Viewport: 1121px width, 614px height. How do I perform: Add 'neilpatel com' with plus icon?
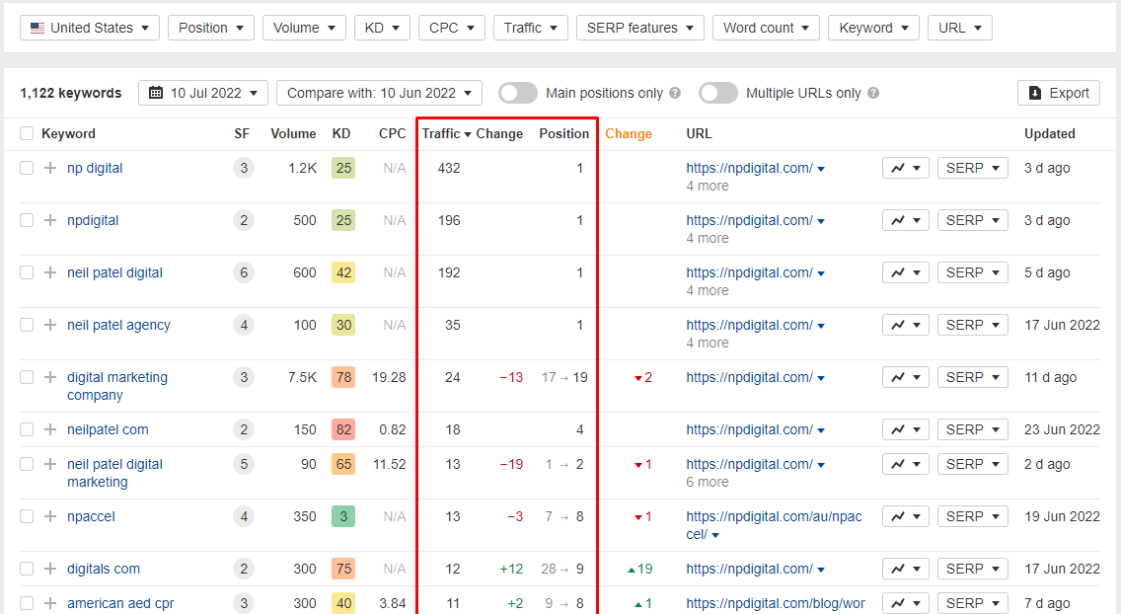(50, 429)
